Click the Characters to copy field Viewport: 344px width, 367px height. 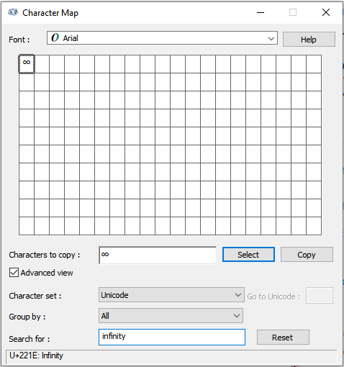click(x=158, y=255)
